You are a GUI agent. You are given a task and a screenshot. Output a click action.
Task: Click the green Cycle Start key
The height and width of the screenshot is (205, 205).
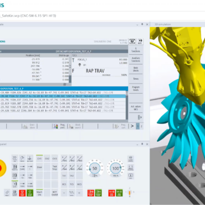coord(30,193)
